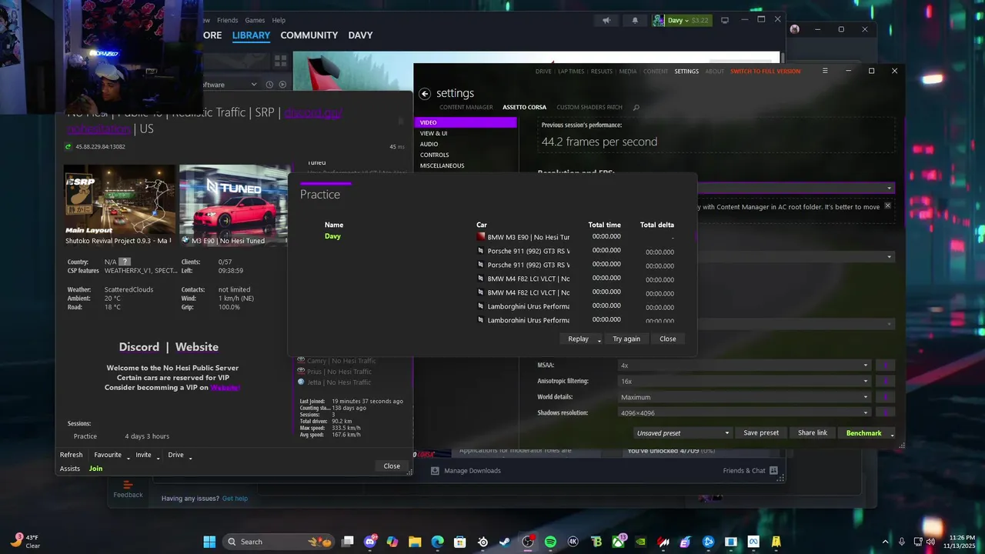Open Microsoft Store from the taskbar

pyautogui.click(x=460, y=542)
